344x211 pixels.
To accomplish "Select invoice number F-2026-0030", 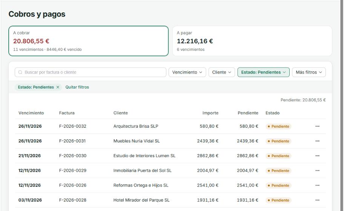I will 73,156.
